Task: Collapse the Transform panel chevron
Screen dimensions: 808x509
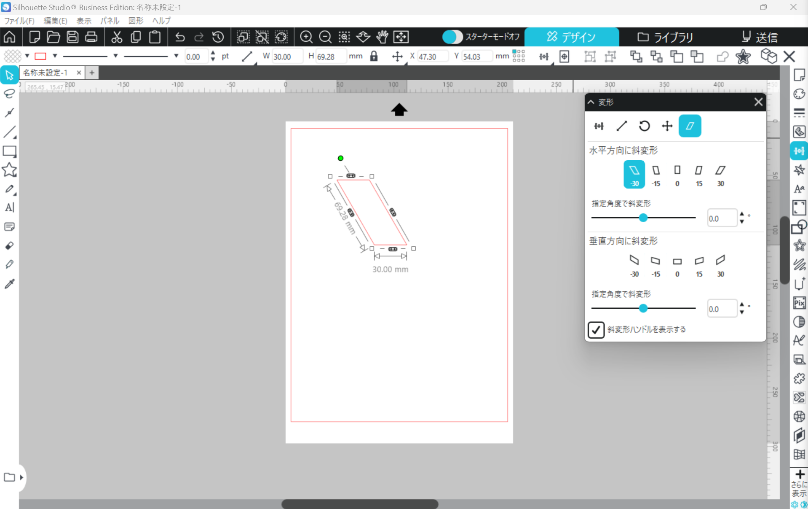Action: [x=591, y=102]
